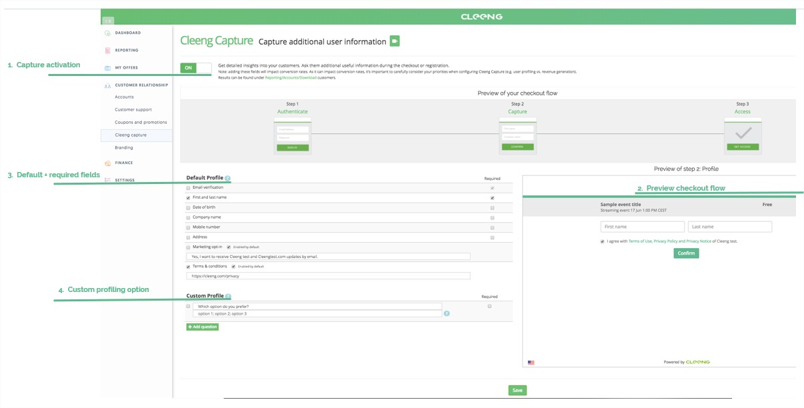Collapse the sidebar with the arrow button
Image resolution: width=804 pixels, height=408 pixels.
109,21
